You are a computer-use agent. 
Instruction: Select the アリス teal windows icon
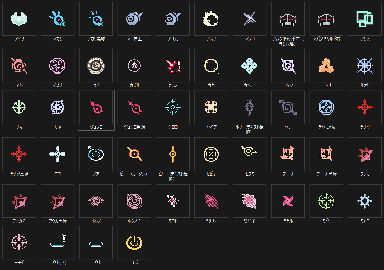coord(365,19)
